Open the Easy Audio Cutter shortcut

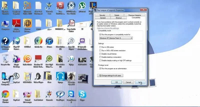click(x=71, y=23)
